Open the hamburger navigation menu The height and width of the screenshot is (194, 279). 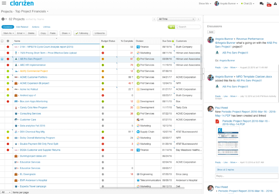(4, 3)
